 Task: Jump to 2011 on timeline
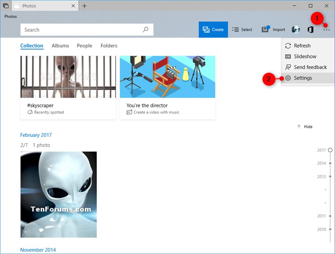coord(324,216)
